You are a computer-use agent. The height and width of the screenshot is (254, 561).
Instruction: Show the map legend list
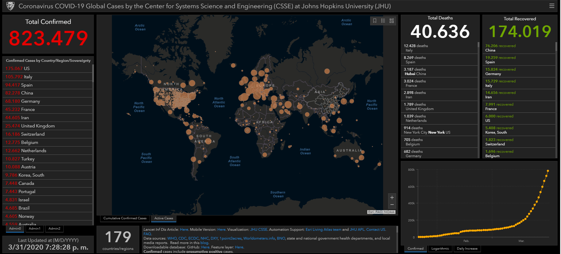[383, 21]
